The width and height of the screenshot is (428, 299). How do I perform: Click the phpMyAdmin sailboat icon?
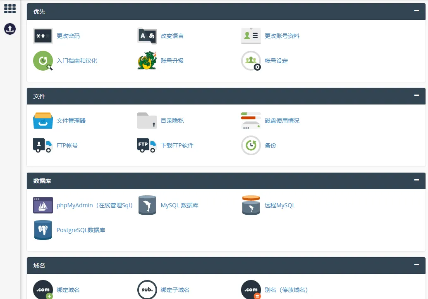(x=43, y=205)
